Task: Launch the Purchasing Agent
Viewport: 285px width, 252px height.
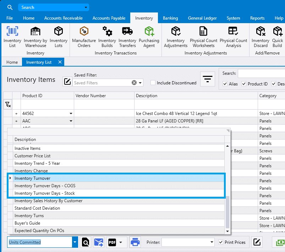Action: [149, 36]
